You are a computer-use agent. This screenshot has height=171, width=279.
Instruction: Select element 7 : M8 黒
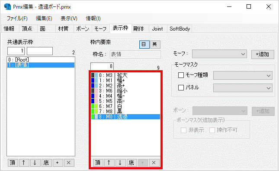point(125,111)
